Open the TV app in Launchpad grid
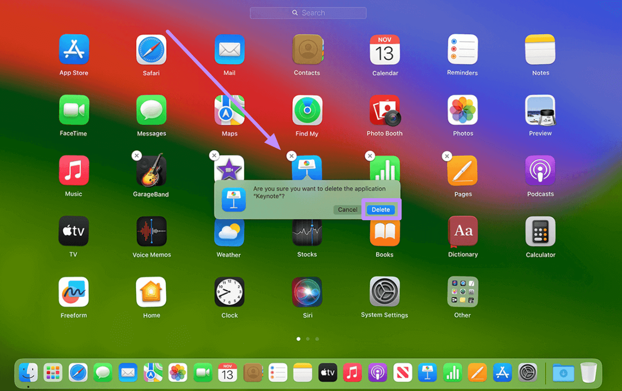The image size is (622, 391). click(73, 231)
